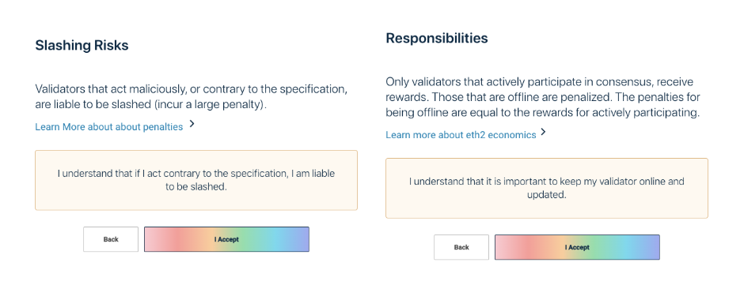744x285 pixels.
Task: Click the 'to be slashed.' line in the acknowledgement
Action: (x=196, y=187)
